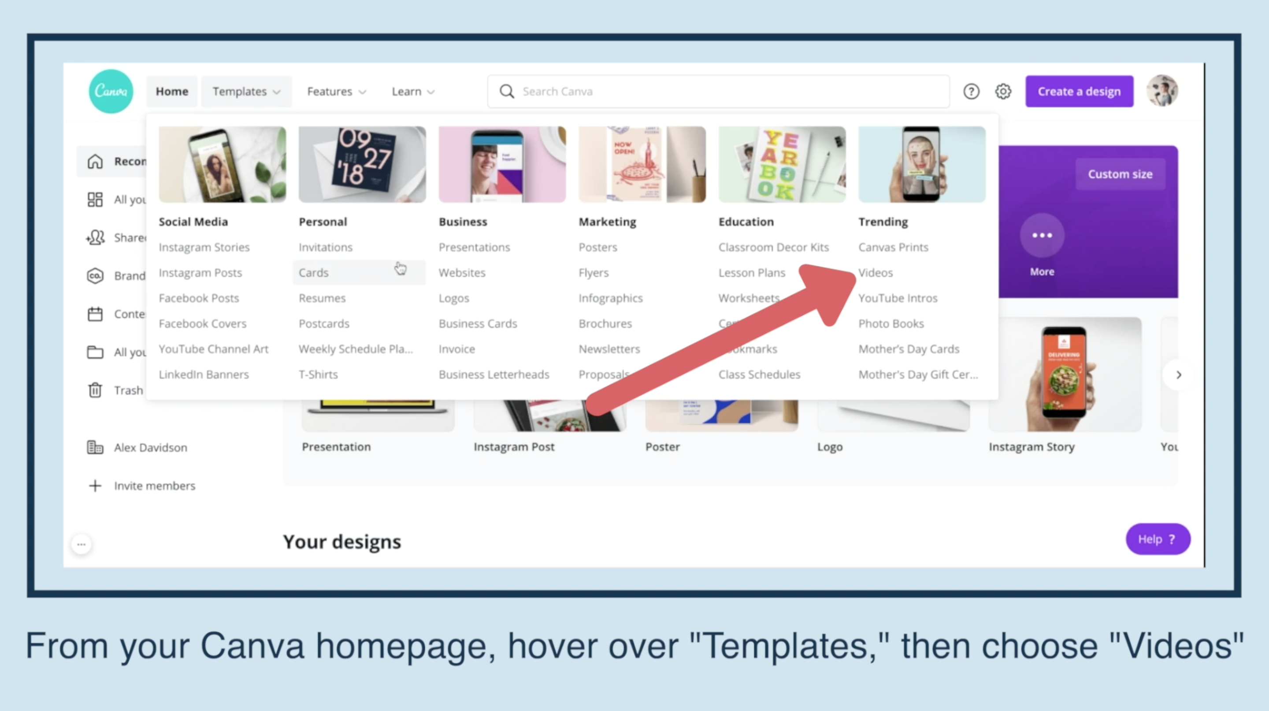This screenshot has width=1269, height=711.
Task: Select Videos under Trending templates
Action: click(875, 272)
